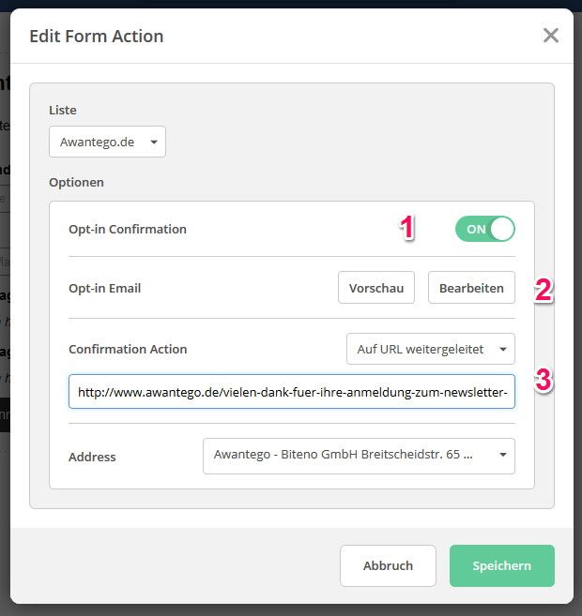Image resolution: width=582 pixels, height=616 pixels.
Task: Close the Edit Form Action dialog
Action: point(551,36)
